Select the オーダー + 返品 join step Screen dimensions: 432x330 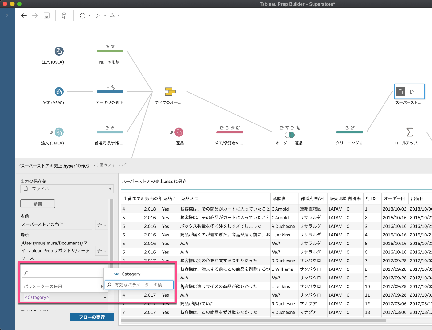click(289, 135)
